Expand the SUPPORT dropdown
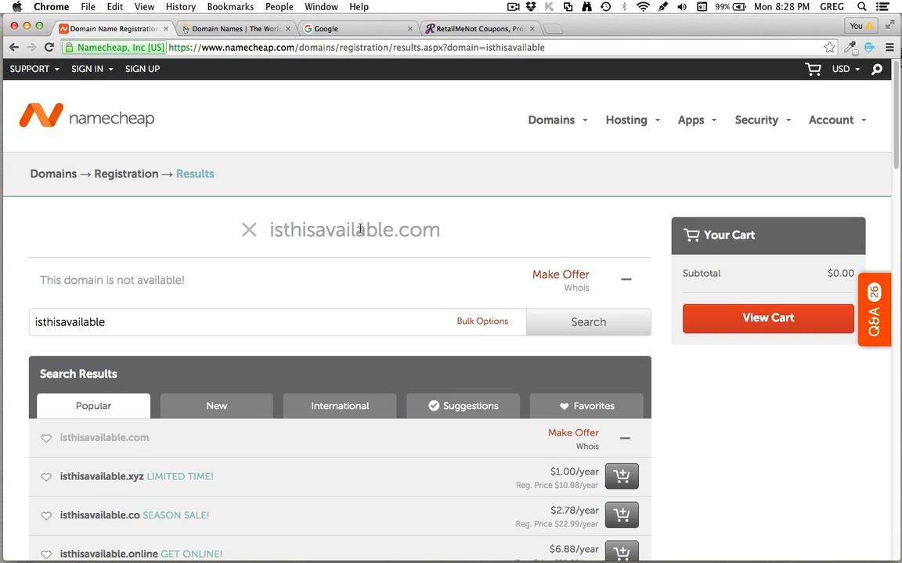 click(x=34, y=69)
